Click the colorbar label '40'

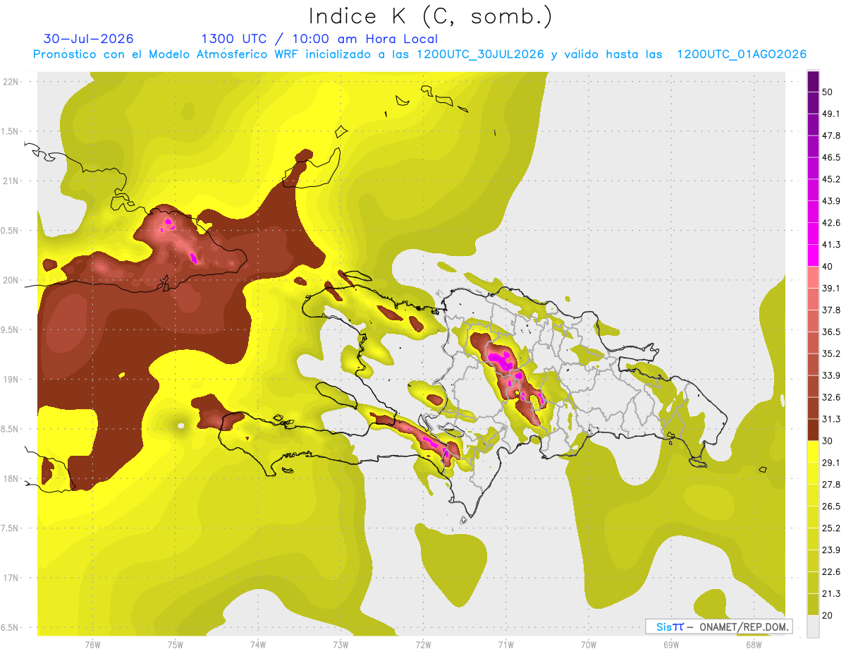pyautogui.click(x=828, y=266)
